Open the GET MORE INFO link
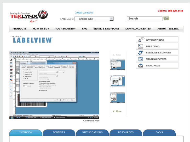190x142 pixels. [155, 40]
